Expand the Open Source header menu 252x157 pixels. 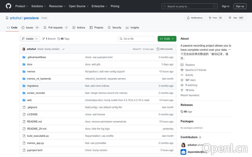click(78, 6)
